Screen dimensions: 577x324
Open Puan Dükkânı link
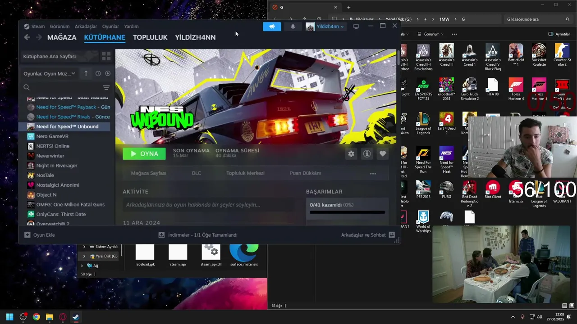tap(305, 173)
